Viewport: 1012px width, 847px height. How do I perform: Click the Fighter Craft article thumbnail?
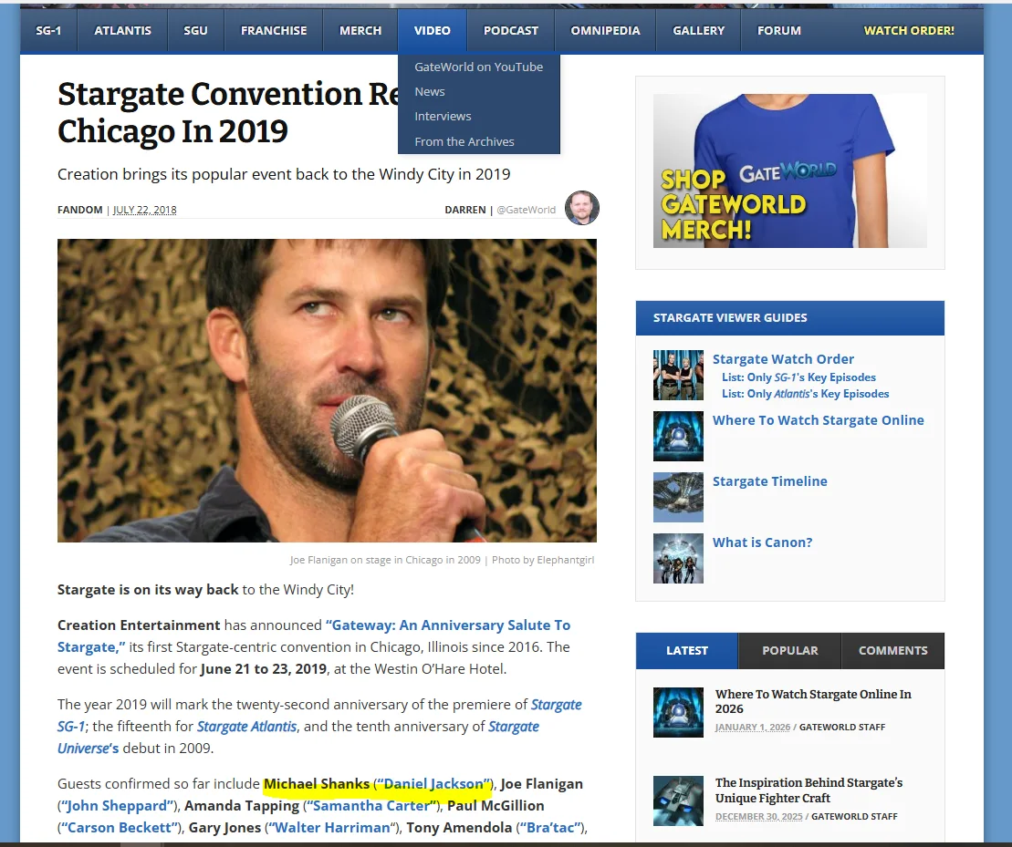tap(678, 801)
